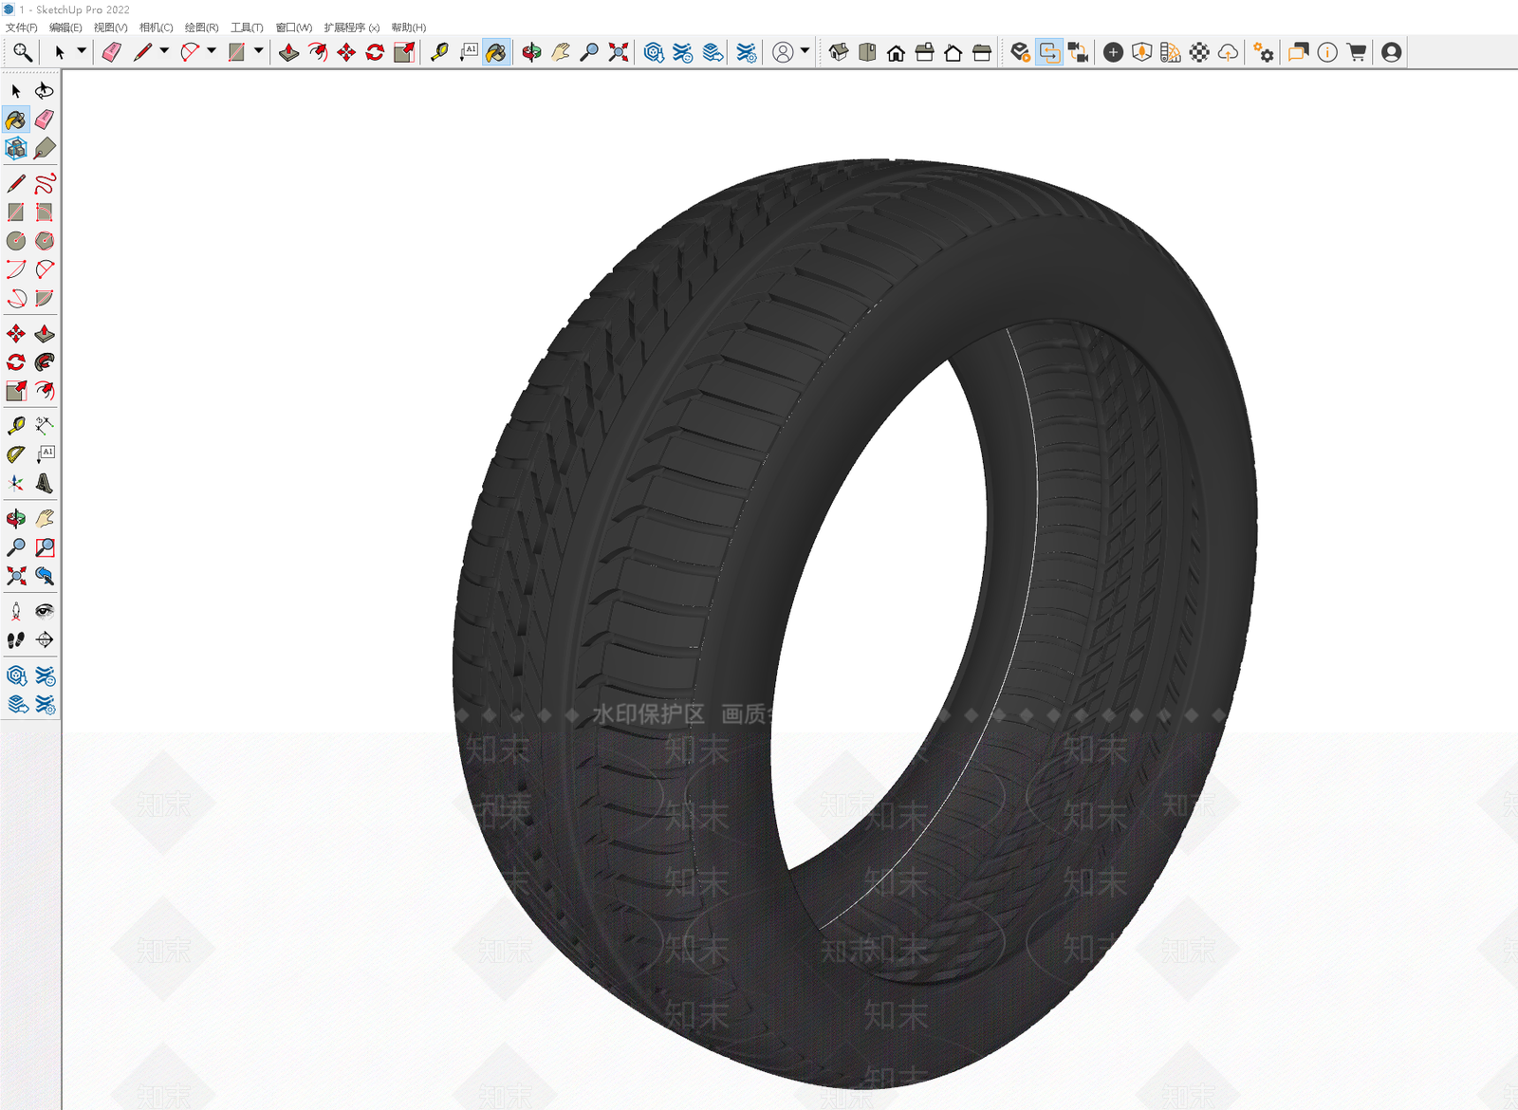Image resolution: width=1518 pixels, height=1110 pixels.
Task: Open the 绘图(R) menu
Action: click(x=201, y=28)
